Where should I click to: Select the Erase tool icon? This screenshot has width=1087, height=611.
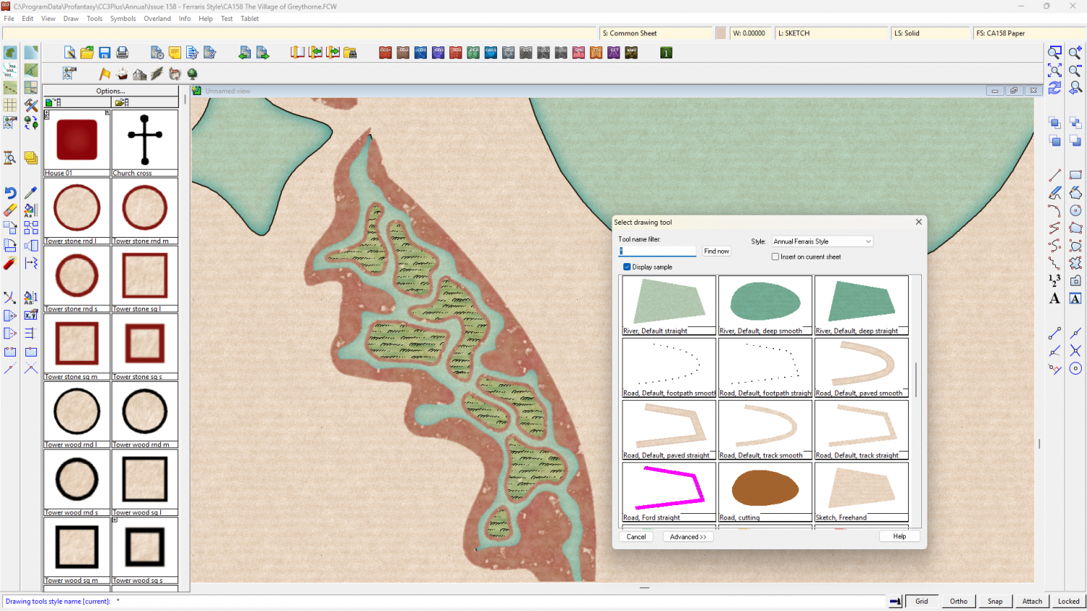(x=10, y=210)
